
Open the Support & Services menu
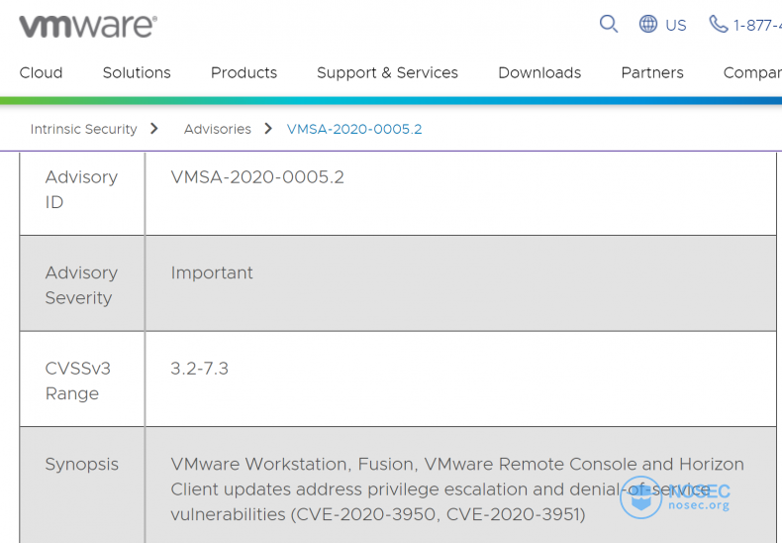[387, 73]
